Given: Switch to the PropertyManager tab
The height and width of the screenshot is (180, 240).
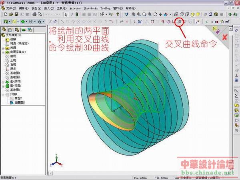Looking at the screenshot, I should 11,30.
